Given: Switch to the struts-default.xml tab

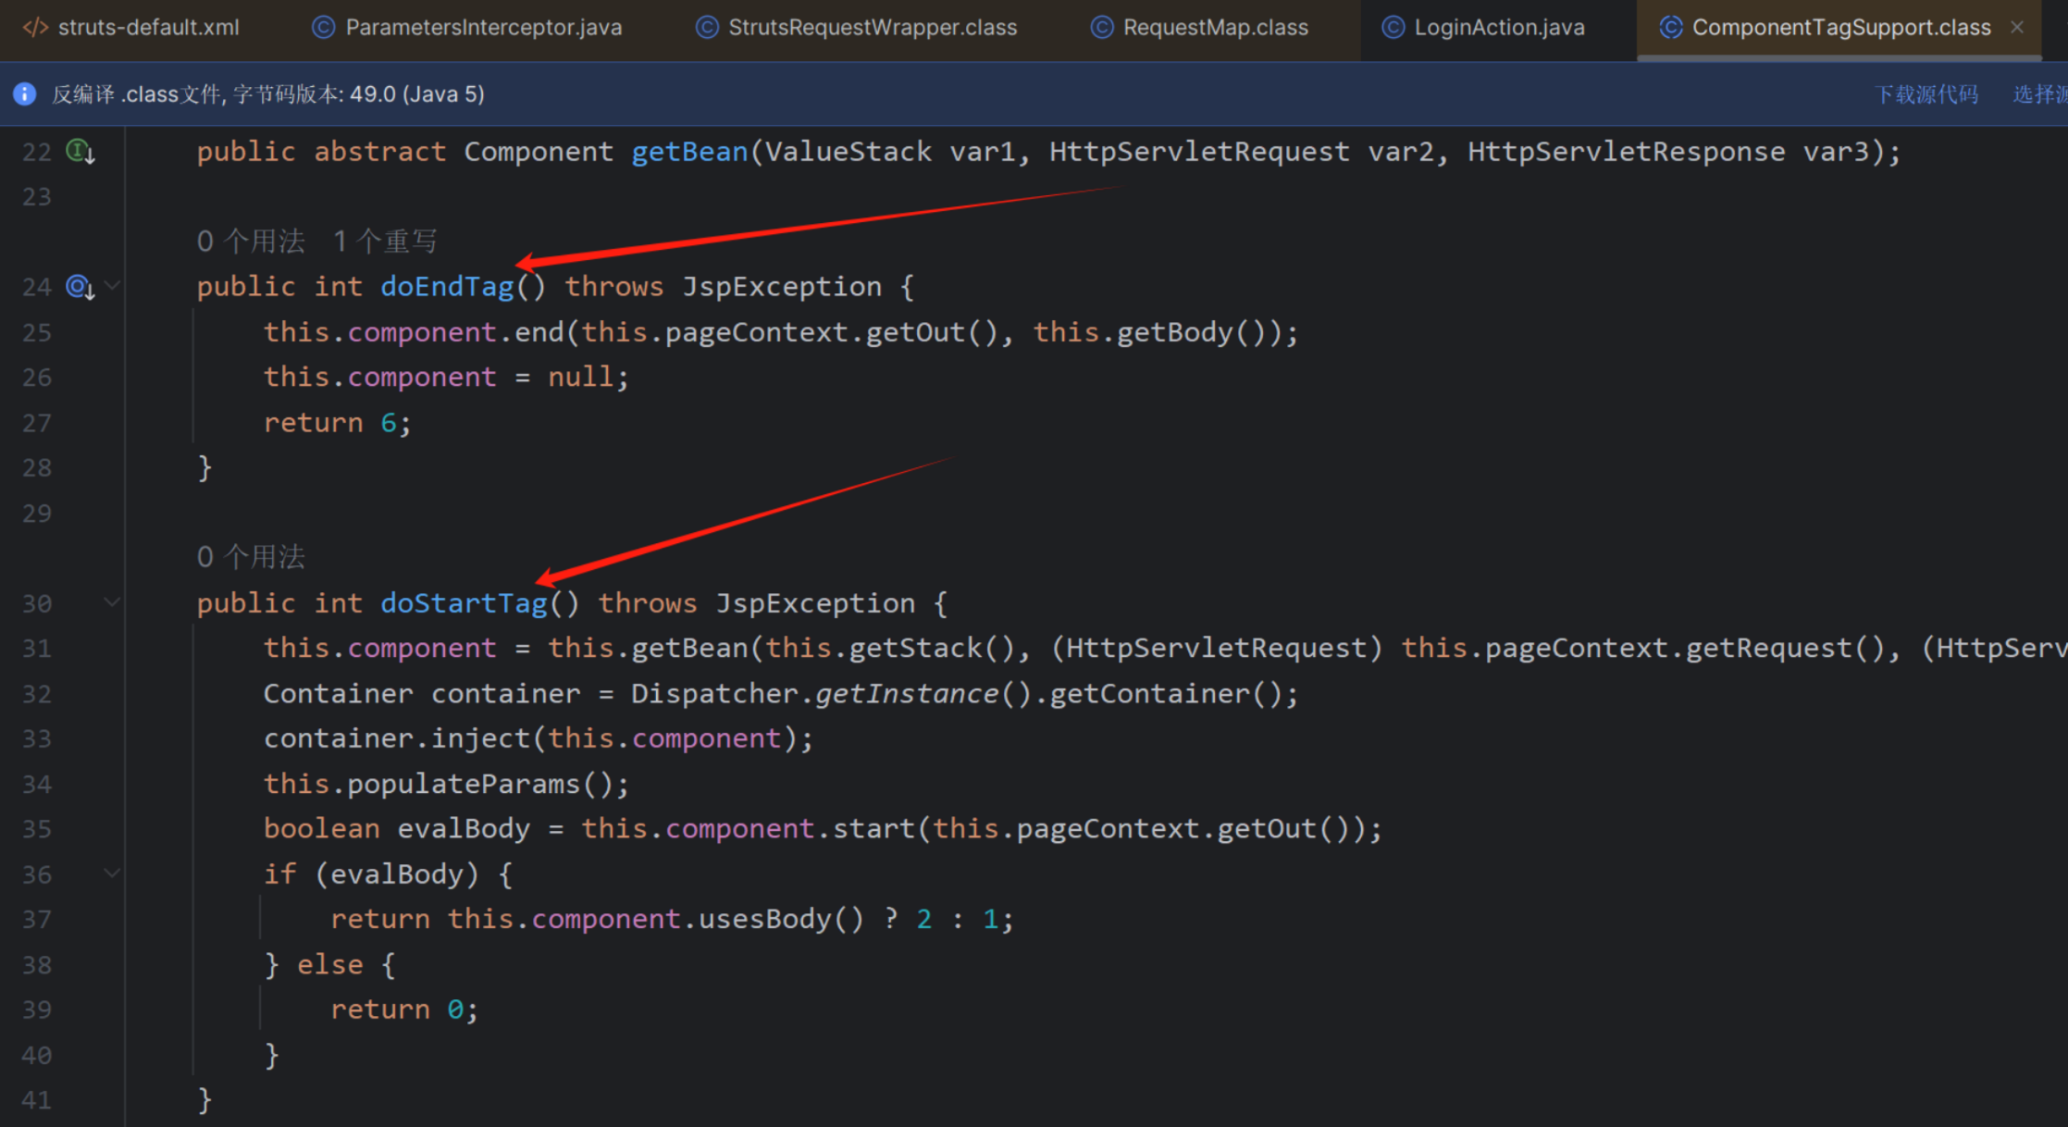Looking at the screenshot, I should pos(148,28).
